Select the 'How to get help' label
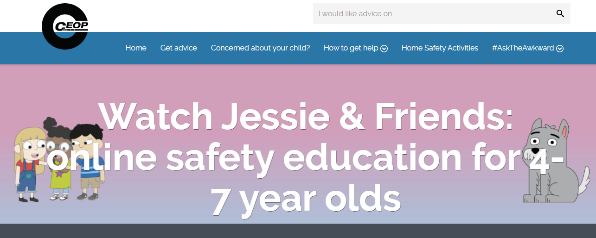This screenshot has width=596, height=238. tap(351, 48)
